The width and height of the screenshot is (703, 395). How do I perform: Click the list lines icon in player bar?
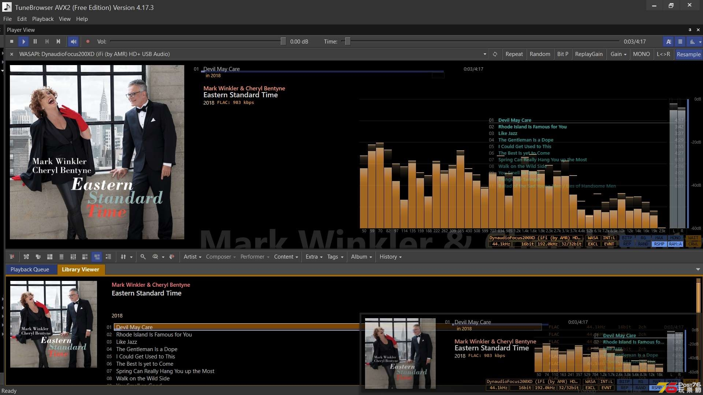680,42
